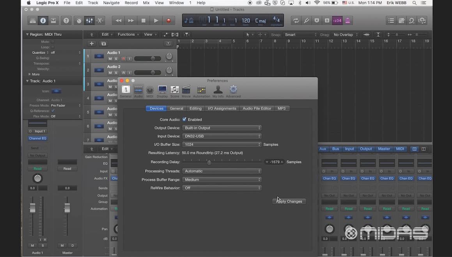The height and width of the screenshot is (257, 452).
Task: Open the I/O Buffer Size dropdown
Action: point(222,144)
